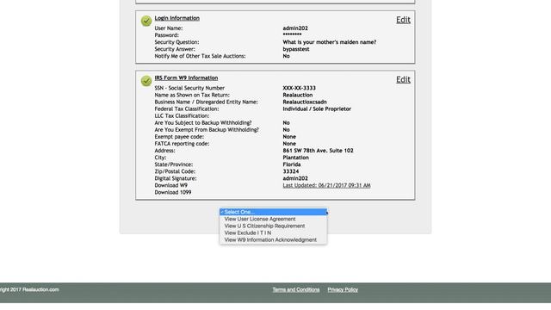
Task: Click the business name Realauctioxcsadn
Action: (x=305, y=102)
